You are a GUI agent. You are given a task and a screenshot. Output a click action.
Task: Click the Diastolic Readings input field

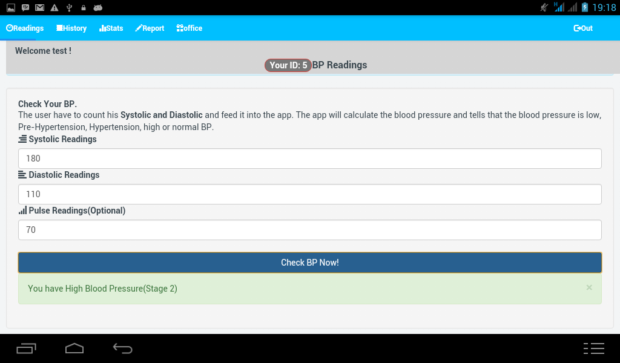[310, 194]
